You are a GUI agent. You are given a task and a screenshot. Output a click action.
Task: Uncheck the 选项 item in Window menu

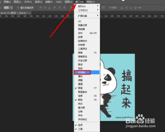point(87,125)
